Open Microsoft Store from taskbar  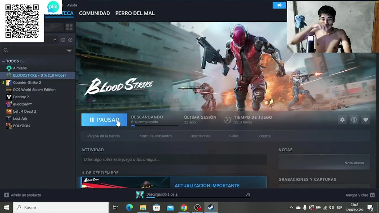coord(157,208)
